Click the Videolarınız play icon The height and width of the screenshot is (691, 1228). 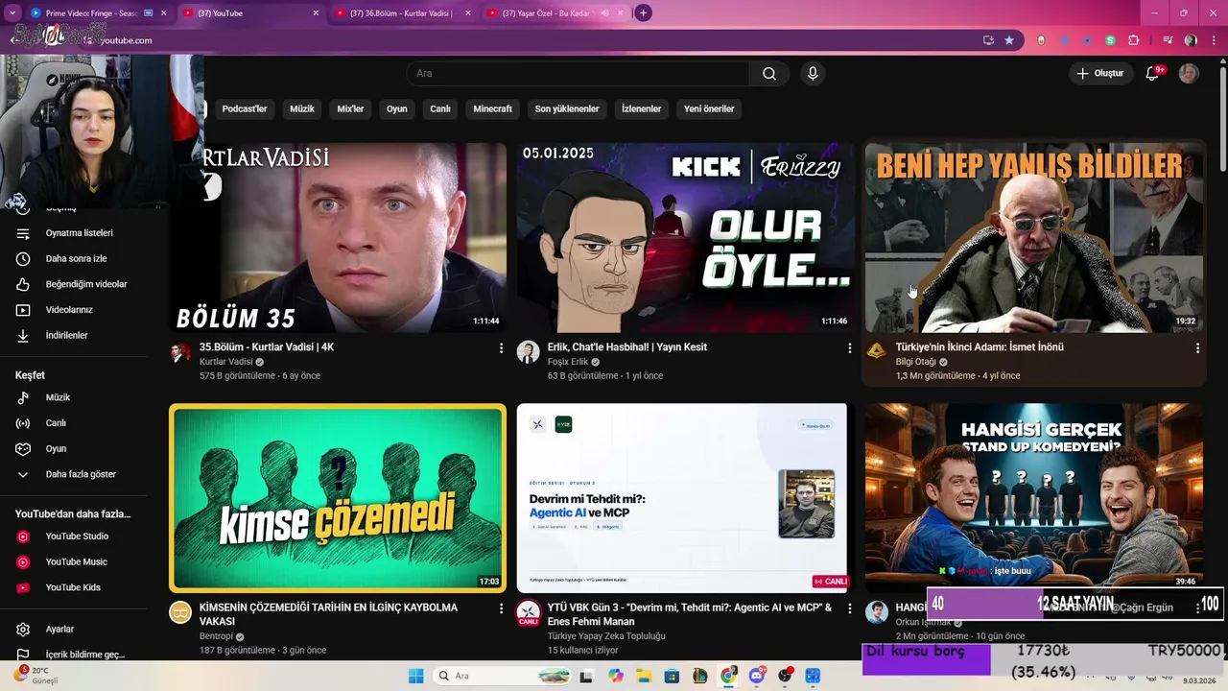coord(23,310)
